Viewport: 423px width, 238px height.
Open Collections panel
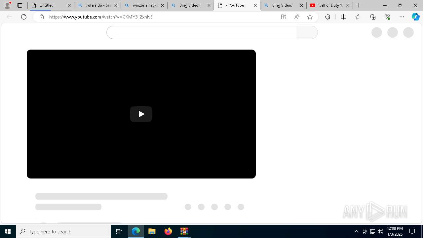click(x=373, y=17)
